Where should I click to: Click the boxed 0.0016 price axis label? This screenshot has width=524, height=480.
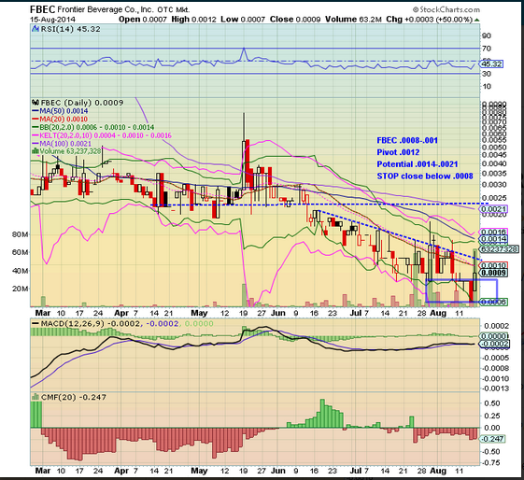tap(493, 232)
